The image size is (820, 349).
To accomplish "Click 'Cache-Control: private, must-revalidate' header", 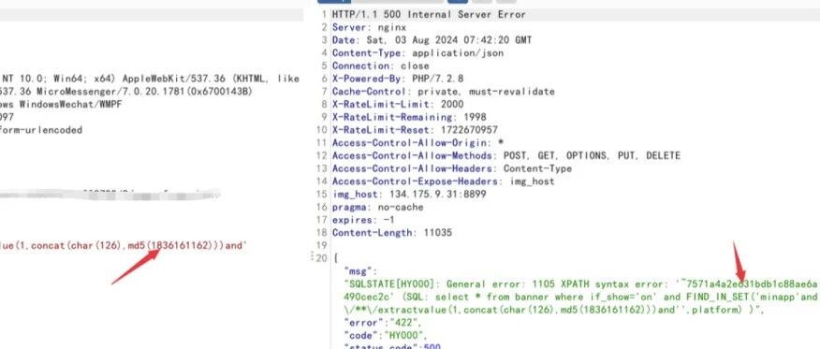I will pyautogui.click(x=443, y=92).
